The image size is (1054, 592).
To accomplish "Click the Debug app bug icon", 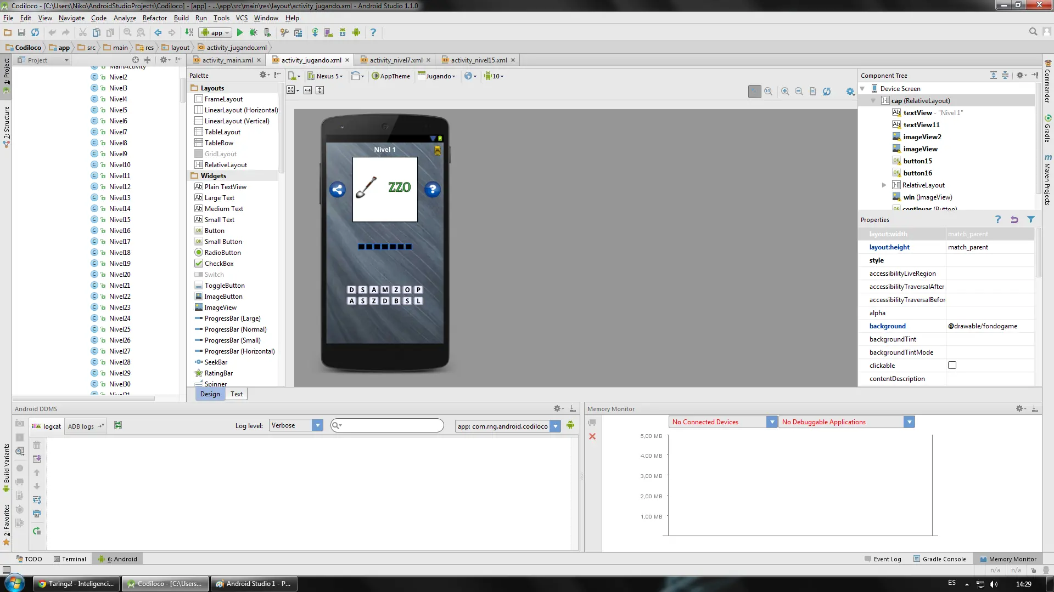I will pyautogui.click(x=254, y=33).
